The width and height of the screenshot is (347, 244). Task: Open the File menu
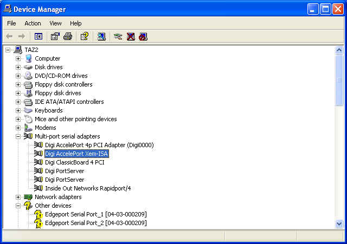click(x=11, y=23)
